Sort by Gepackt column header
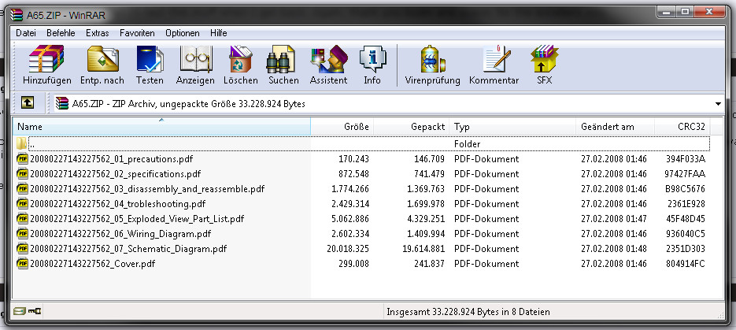 coord(412,126)
